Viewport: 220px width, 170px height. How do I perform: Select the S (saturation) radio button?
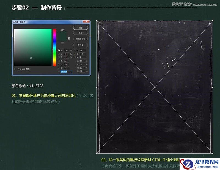point(59,54)
